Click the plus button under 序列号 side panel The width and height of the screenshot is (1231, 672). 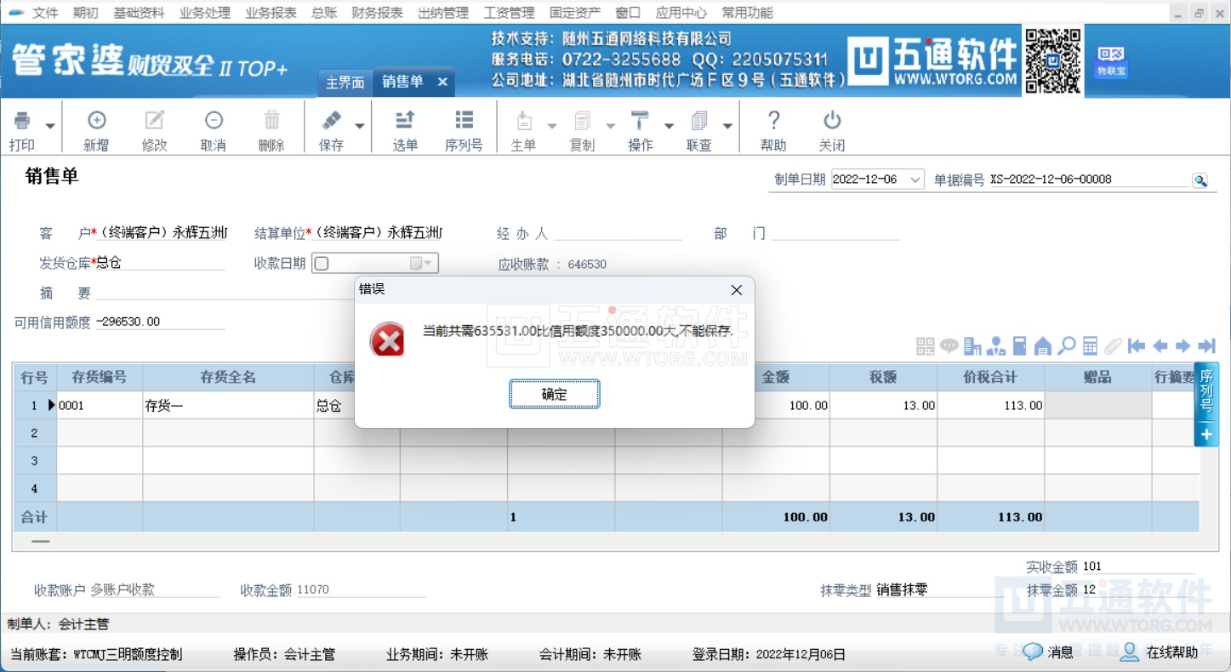pyautogui.click(x=1205, y=434)
